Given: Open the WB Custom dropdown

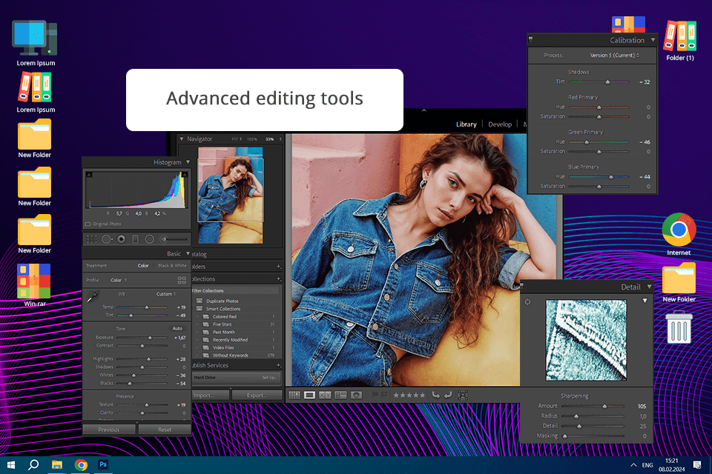Looking at the screenshot, I should [x=166, y=294].
